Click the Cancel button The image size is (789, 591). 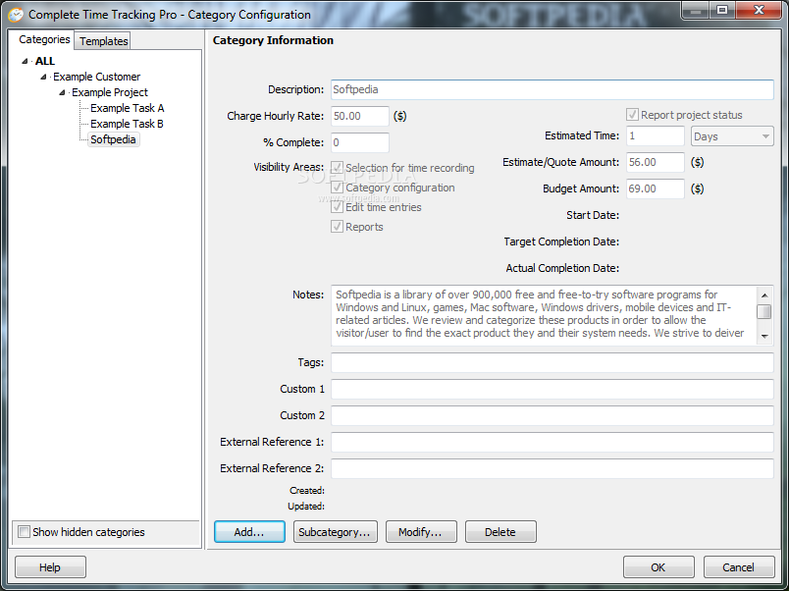(x=739, y=567)
